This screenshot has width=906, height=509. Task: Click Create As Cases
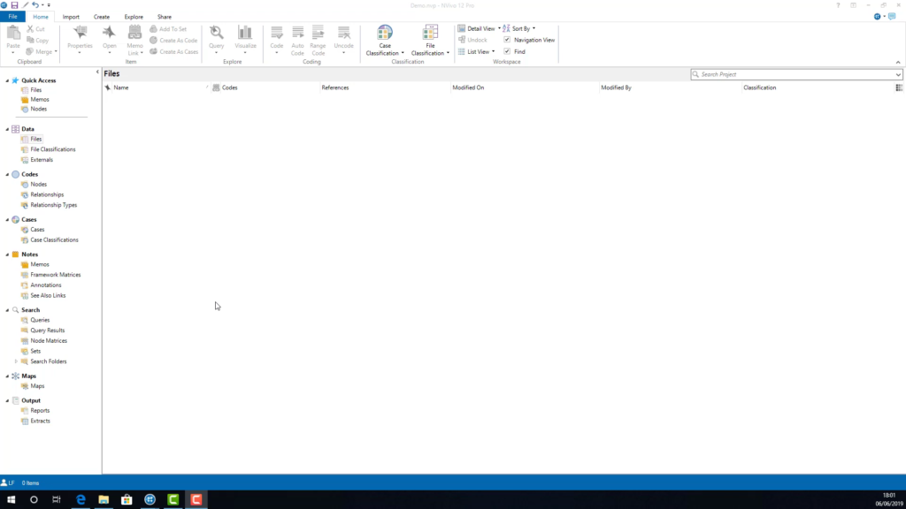pos(174,52)
